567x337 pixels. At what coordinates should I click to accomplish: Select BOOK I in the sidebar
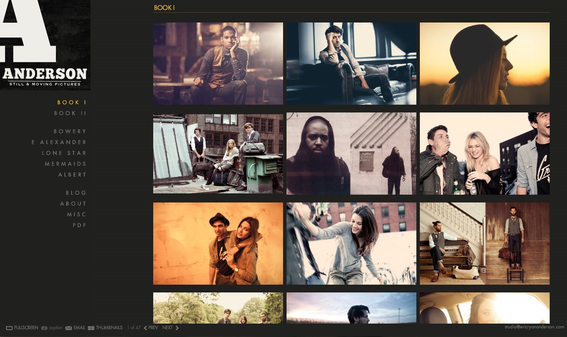(72, 103)
